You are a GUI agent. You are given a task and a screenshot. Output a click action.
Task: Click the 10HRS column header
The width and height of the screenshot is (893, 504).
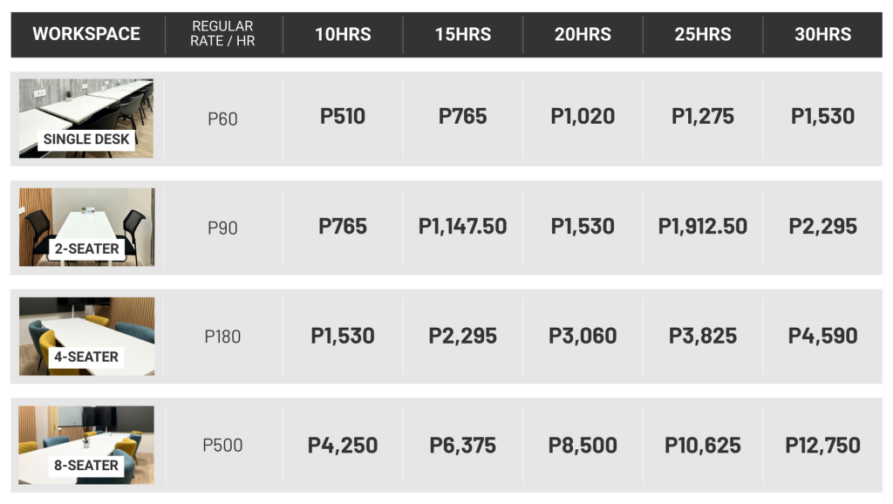click(x=343, y=34)
